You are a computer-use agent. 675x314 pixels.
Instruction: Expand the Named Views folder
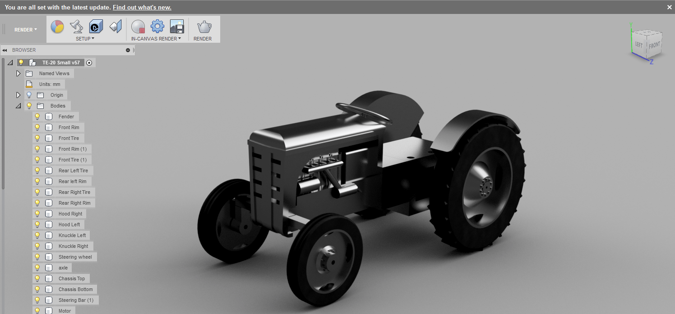click(x=18, y=73)
